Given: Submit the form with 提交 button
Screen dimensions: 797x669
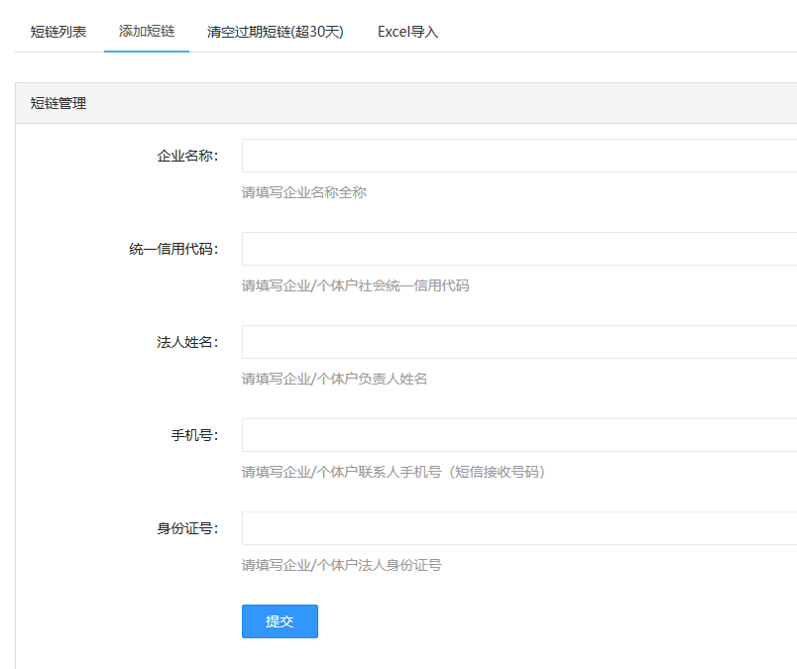Looking at the screenshot, I should (280, 621).
